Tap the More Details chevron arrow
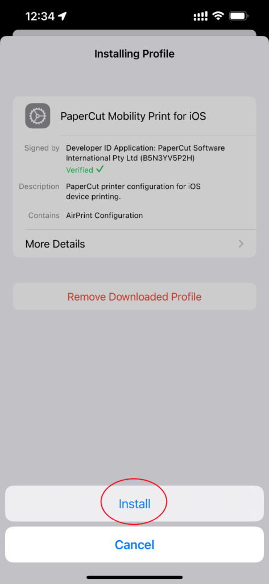Viewport: 269px width, 584px height. (x=242, y=244)
